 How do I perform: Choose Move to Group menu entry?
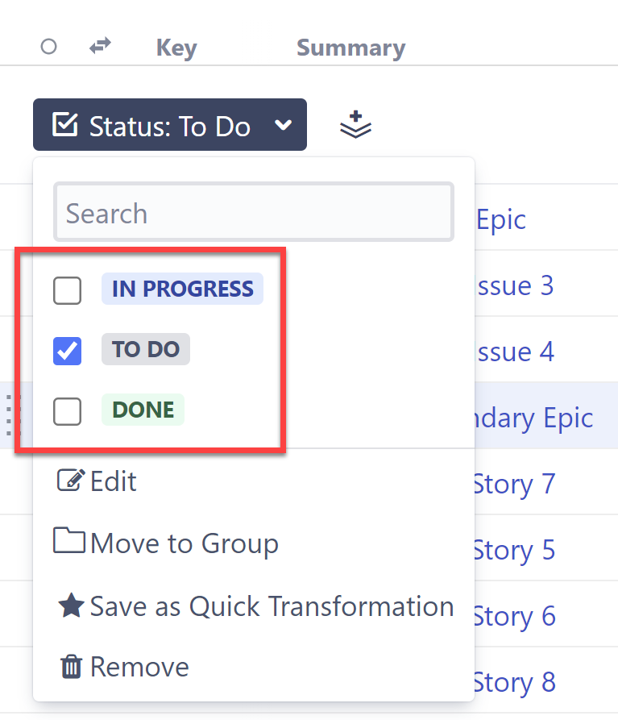coord(184,543)
